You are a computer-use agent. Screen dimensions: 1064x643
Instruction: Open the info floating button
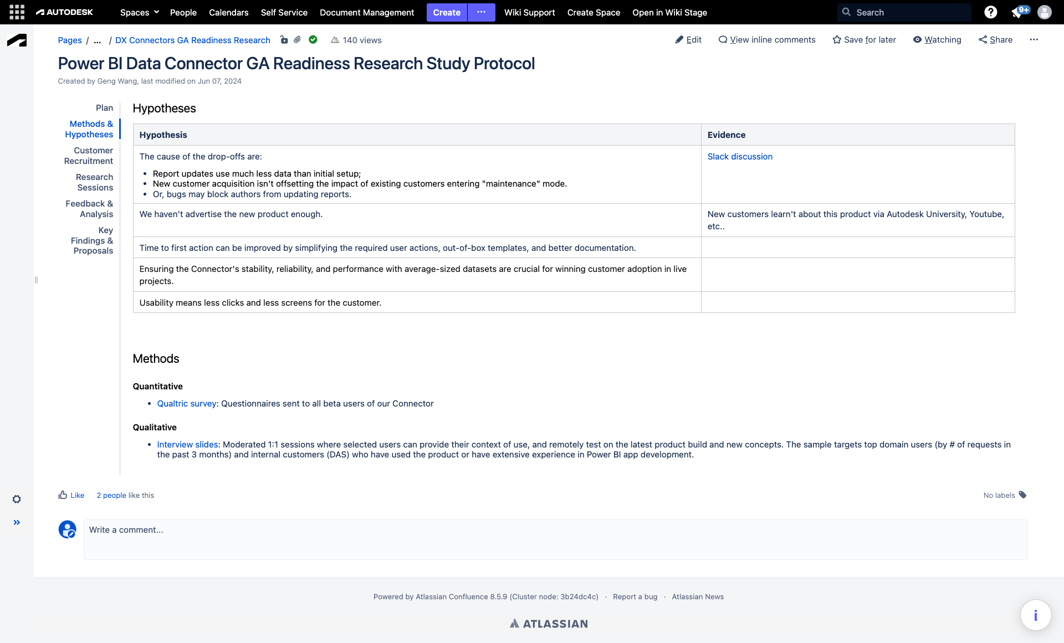click(1036, 615)
